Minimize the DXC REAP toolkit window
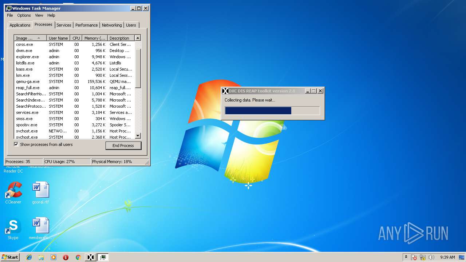Viewport: 466px width, 262px height. coord(307,91)
